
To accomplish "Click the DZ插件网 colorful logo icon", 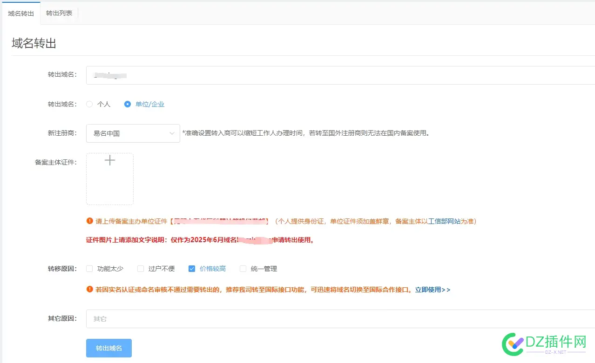I will click(x=514, y=344).
